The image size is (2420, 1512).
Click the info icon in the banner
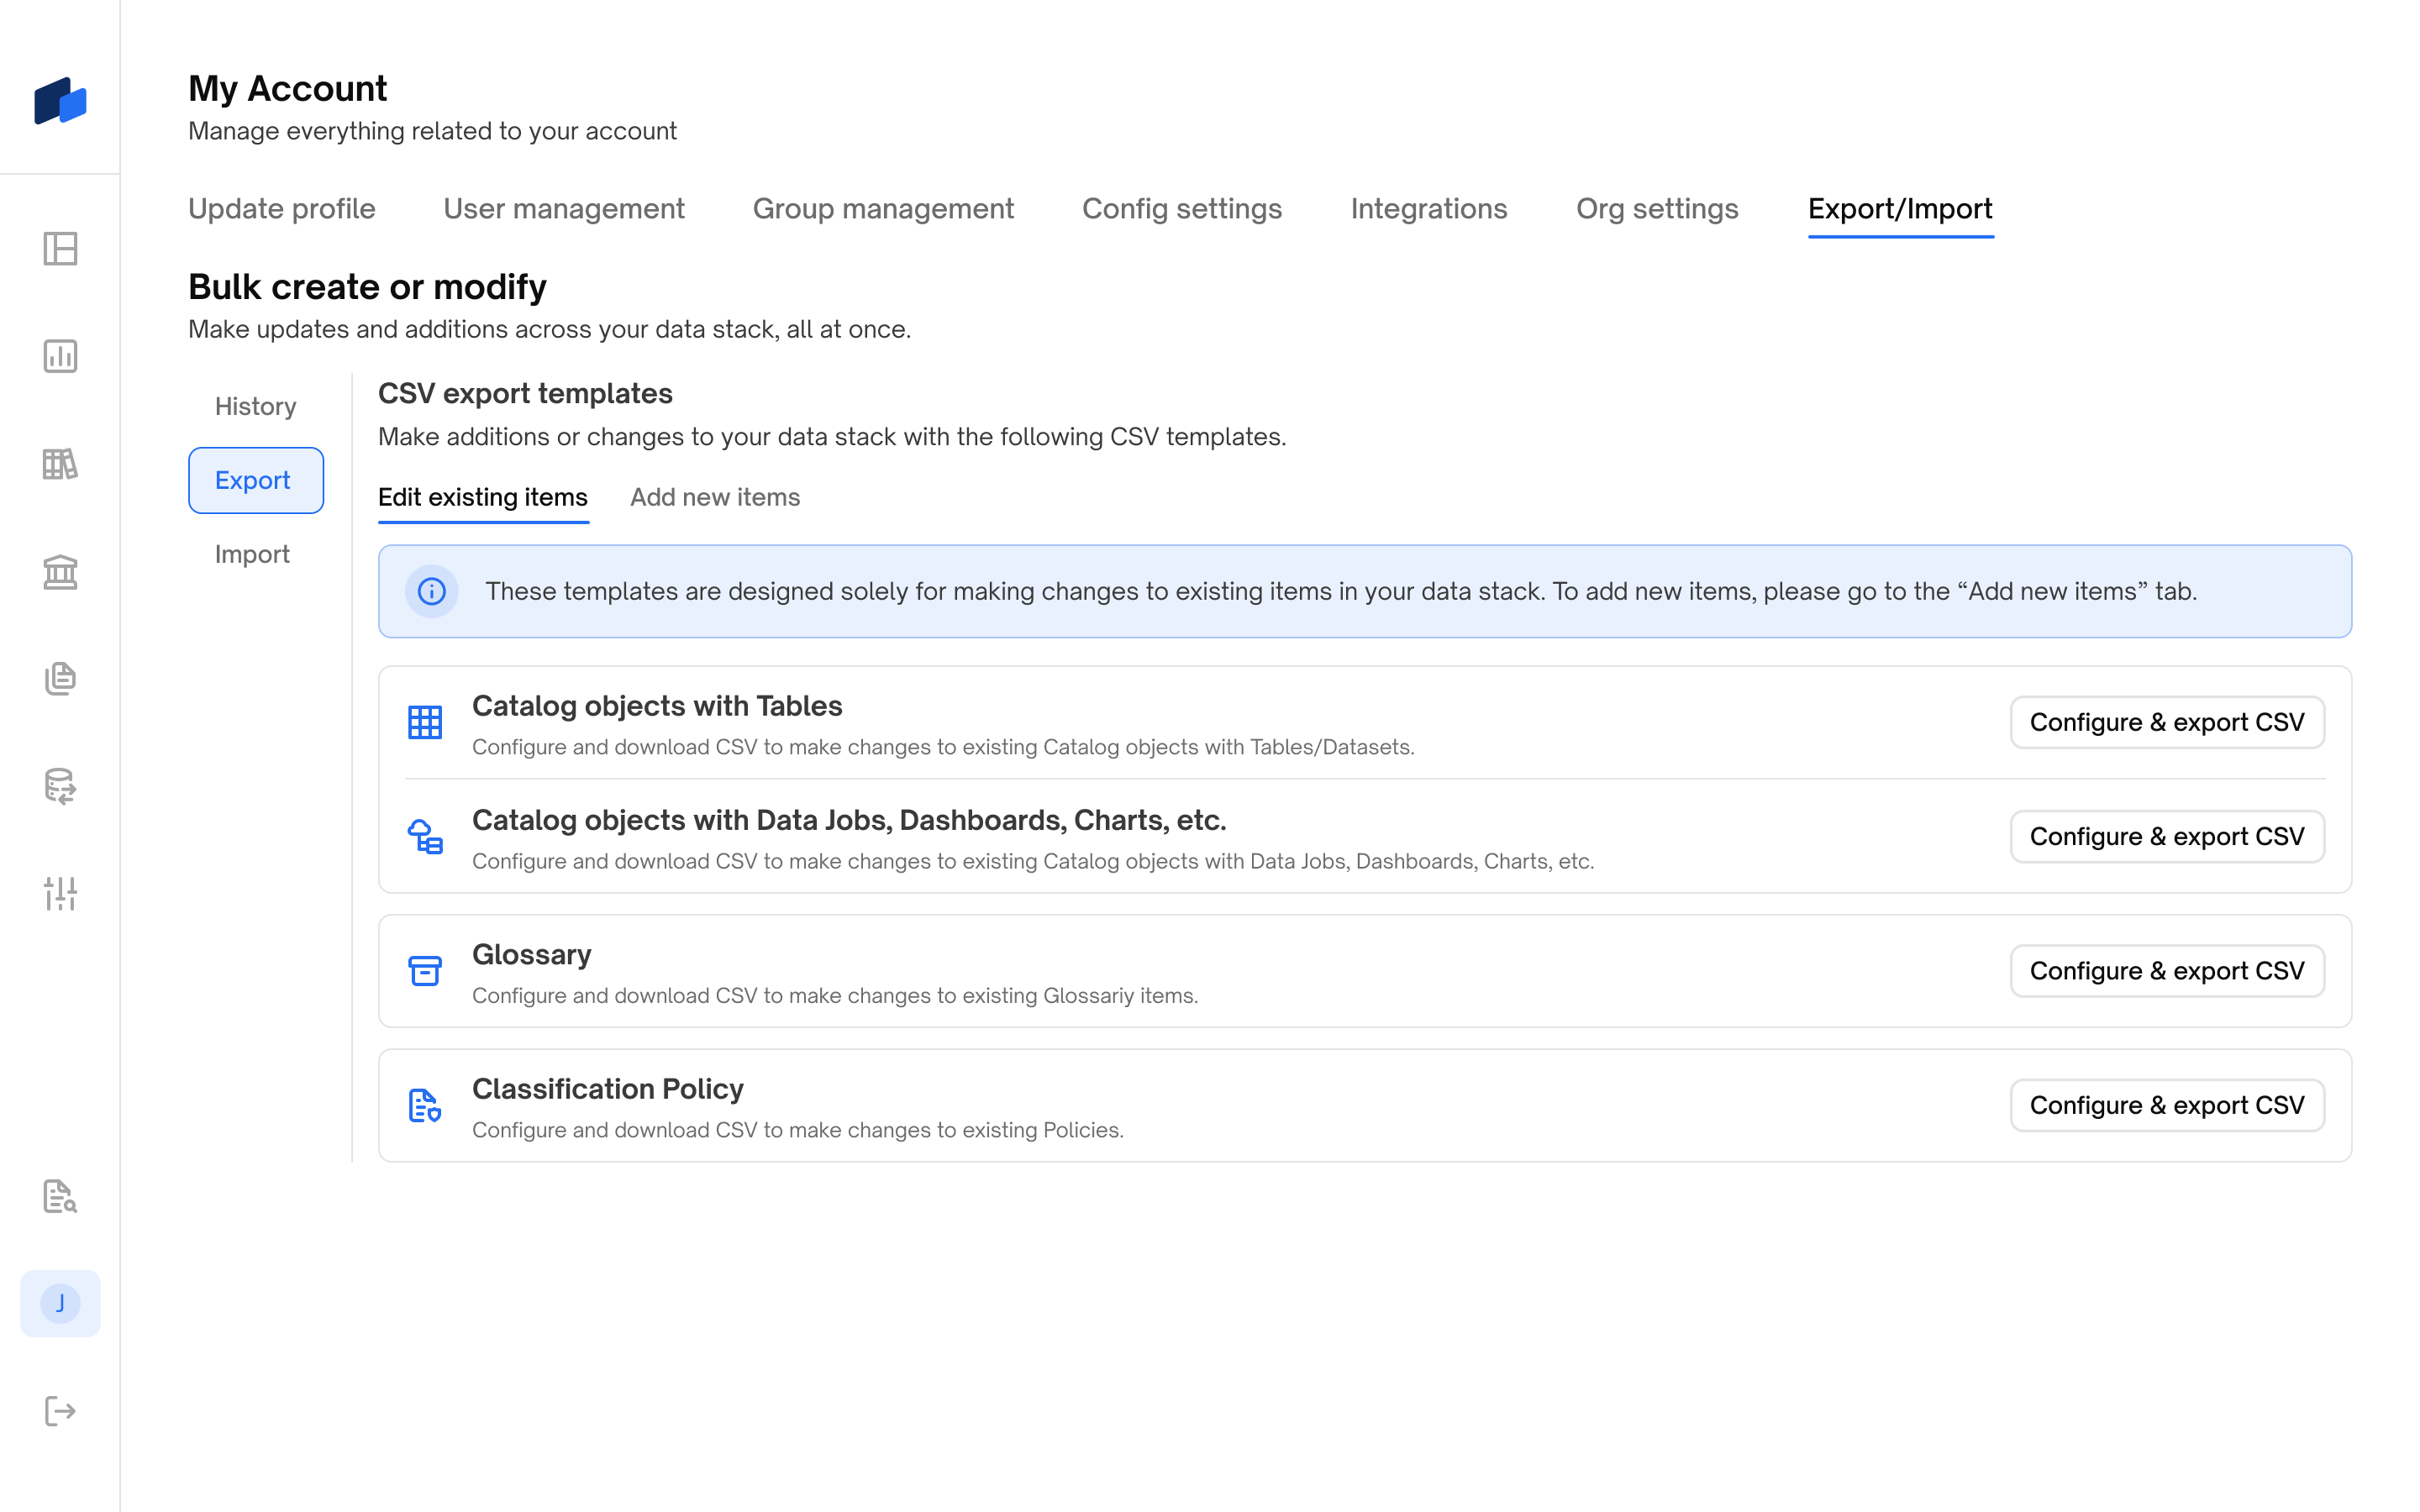pos(431,591)
